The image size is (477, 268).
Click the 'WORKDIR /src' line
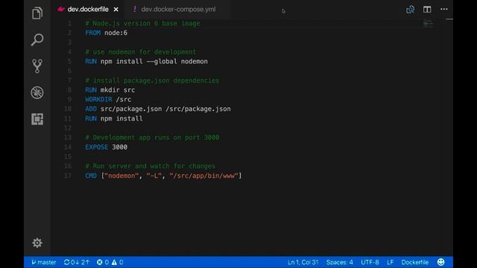pyautogui.click(x=108, y=99)
